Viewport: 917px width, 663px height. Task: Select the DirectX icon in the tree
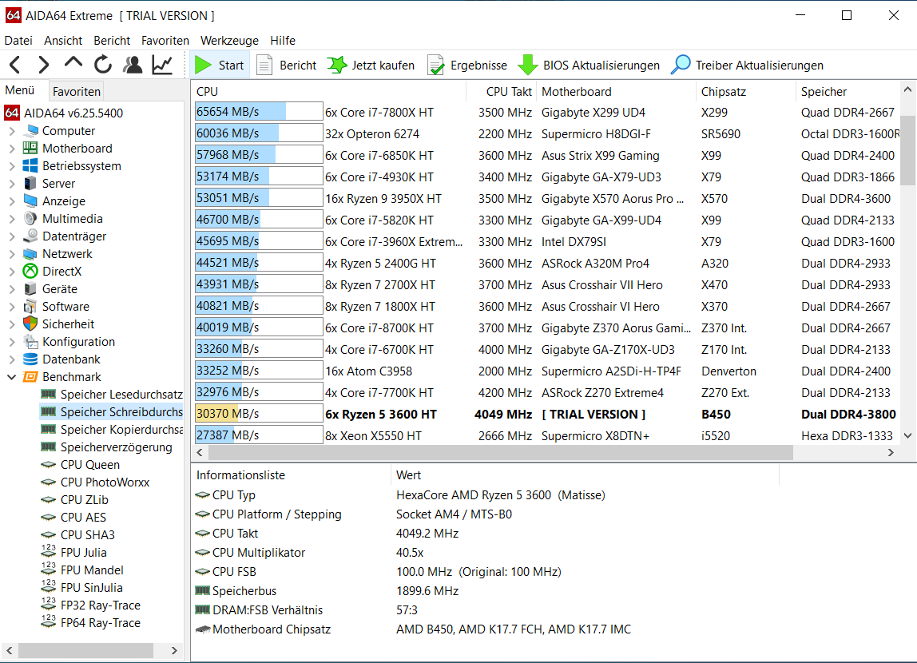30,272
